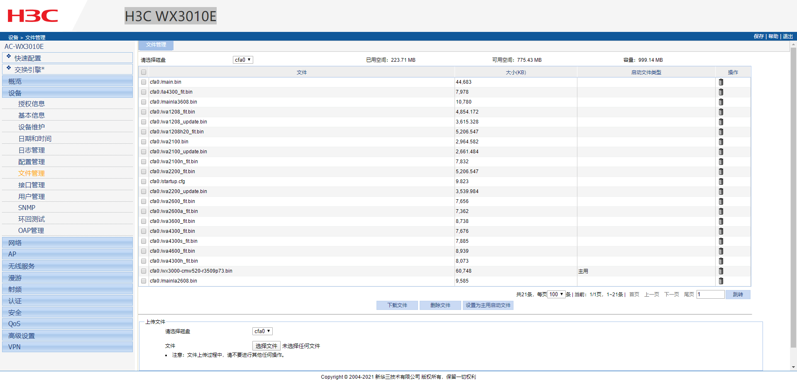
Task: Expand the 无线服务 menu section
Action: [67, 266]
